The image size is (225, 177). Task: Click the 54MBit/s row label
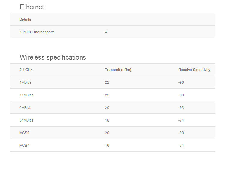coord(26,120)
